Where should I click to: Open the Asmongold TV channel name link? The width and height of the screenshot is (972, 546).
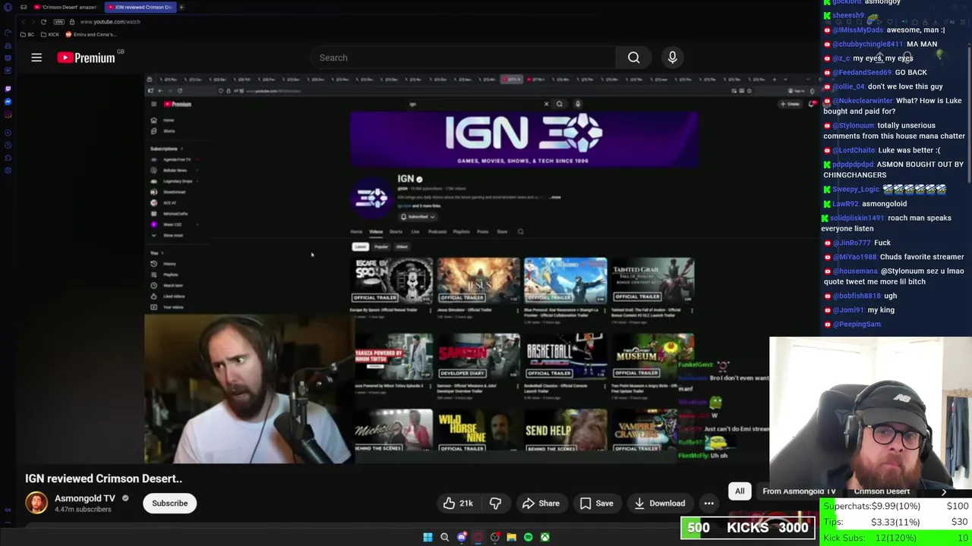[85, 498]
